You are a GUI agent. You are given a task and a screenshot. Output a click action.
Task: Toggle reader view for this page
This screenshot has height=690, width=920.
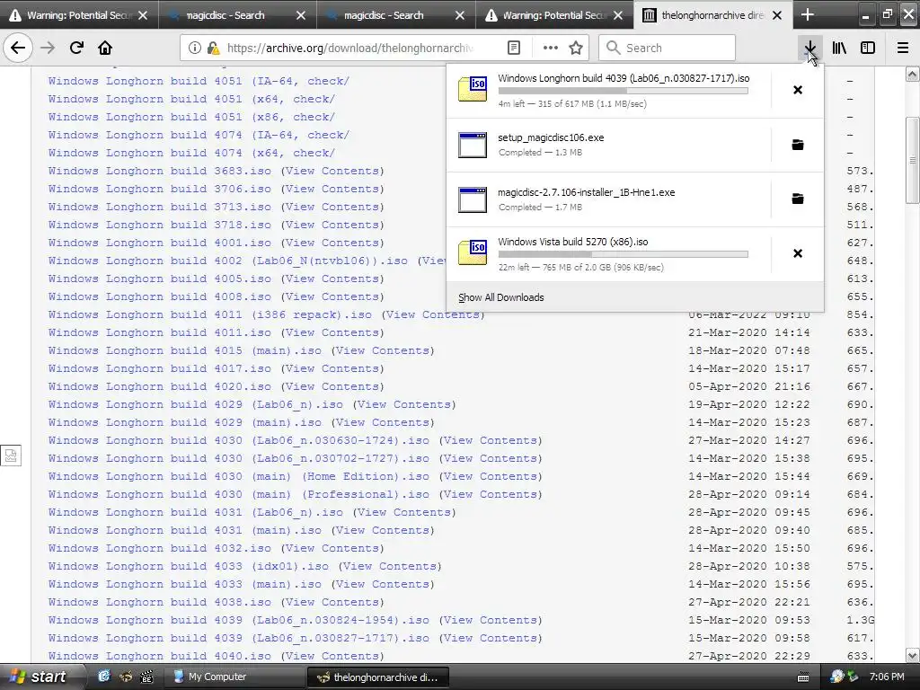tap(513, 49)
